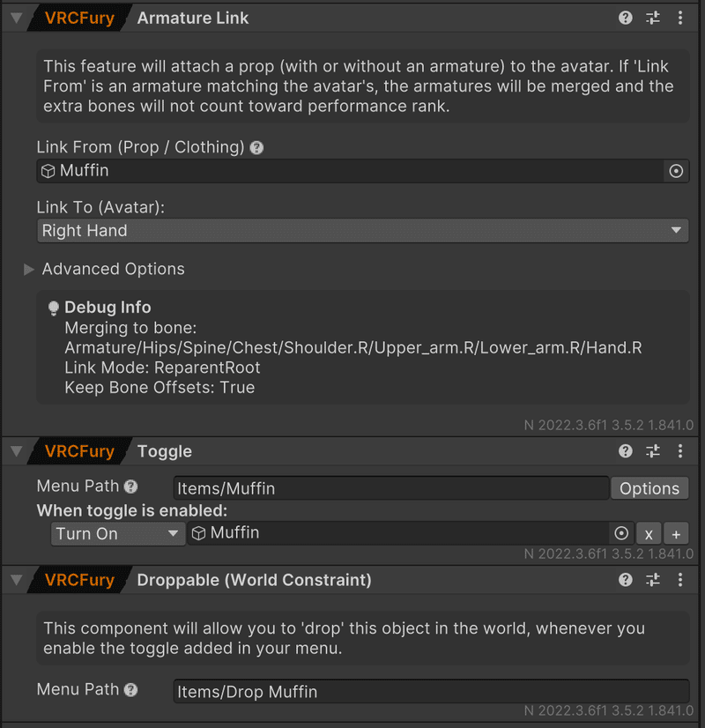Viewport: 705px width, 728px height.
Task: Open the Turn On action dropdown
Action: pyautogui.click(x=117, y=533)
